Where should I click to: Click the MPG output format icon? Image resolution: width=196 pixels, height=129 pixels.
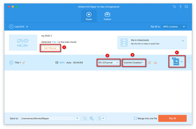click(x=176, y=62)
